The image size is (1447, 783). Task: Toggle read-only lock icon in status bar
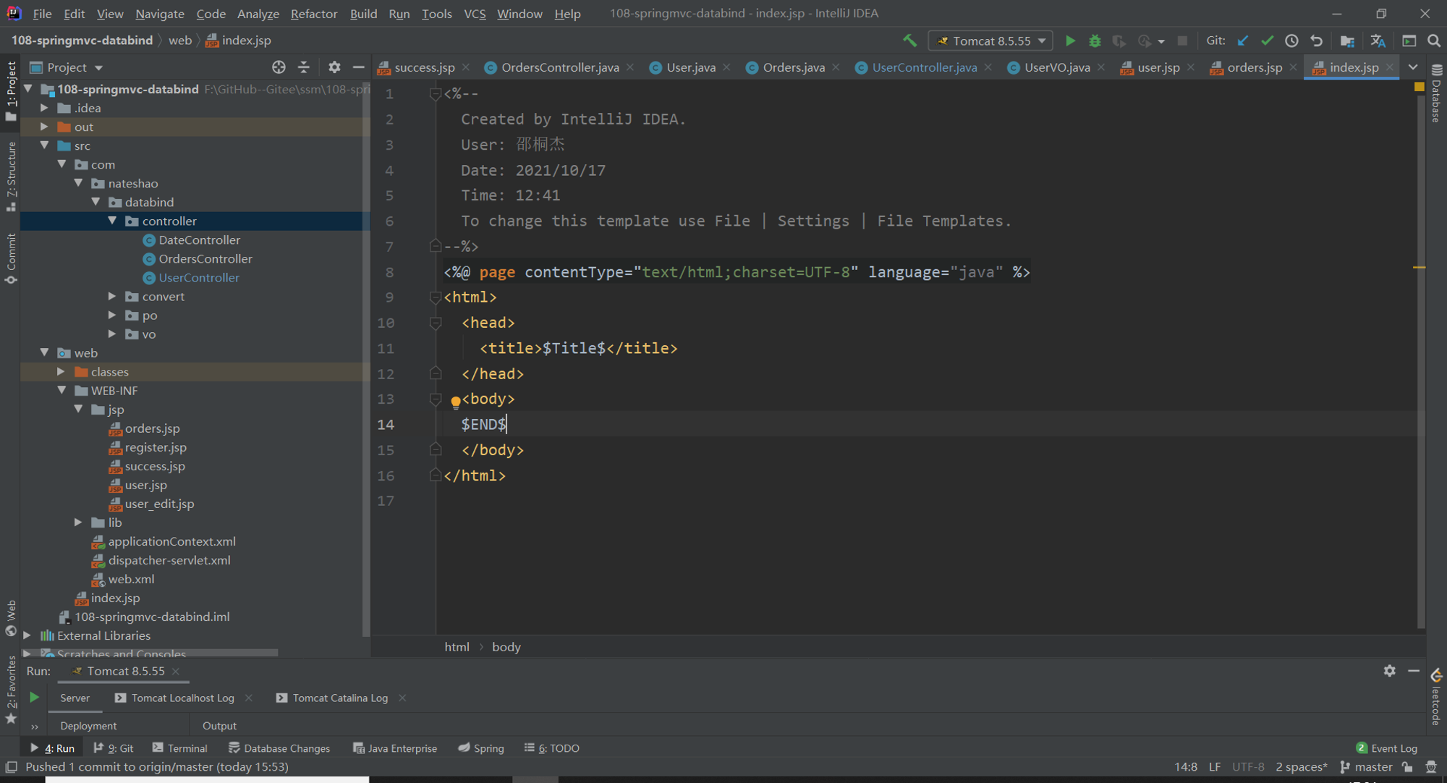tap(1407, 767)
